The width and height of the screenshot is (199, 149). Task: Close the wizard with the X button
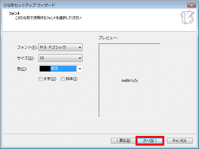pos(192,5)
